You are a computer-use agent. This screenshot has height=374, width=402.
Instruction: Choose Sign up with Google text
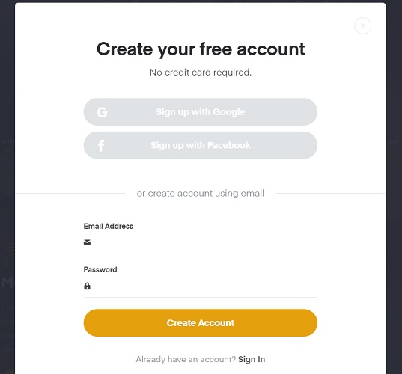click(201, 112)
